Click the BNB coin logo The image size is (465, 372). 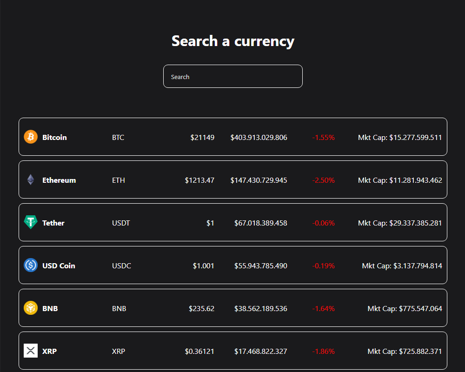pos(31,308)
